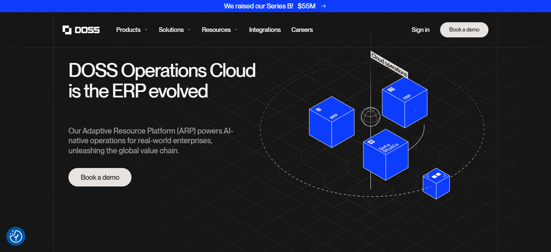This screenshot has width=551, height=252.
Task: Click the 'DOSS Operations Cloud is the ERP evolved' headline
Action: tap(162, 81)
